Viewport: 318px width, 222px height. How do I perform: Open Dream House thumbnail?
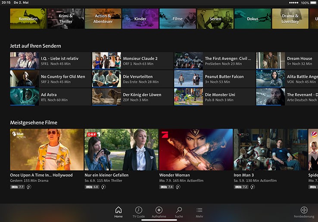click(271, 61)
